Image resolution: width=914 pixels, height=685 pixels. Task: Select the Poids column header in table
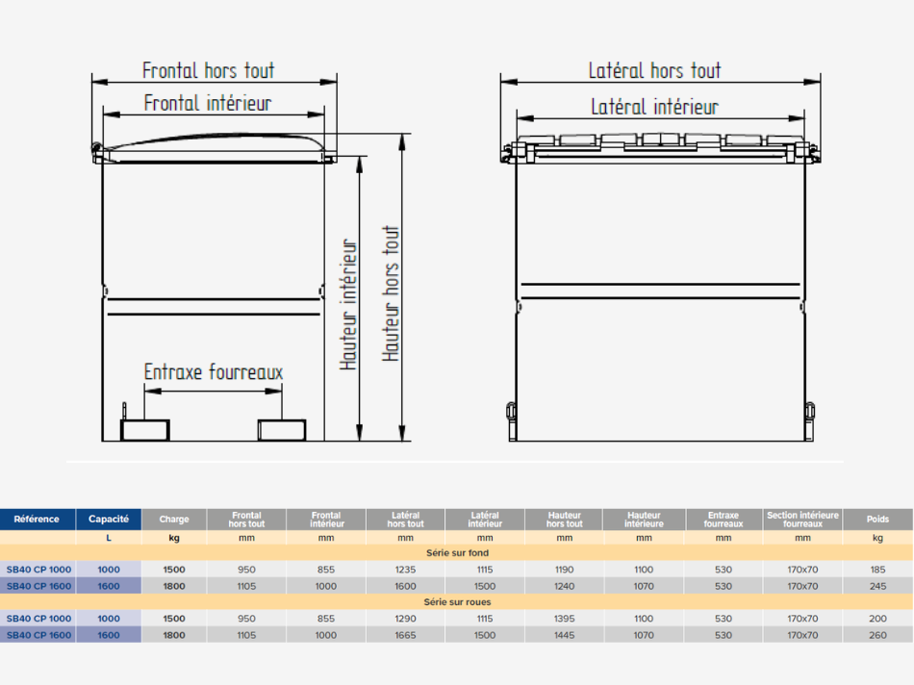point(877,520)
